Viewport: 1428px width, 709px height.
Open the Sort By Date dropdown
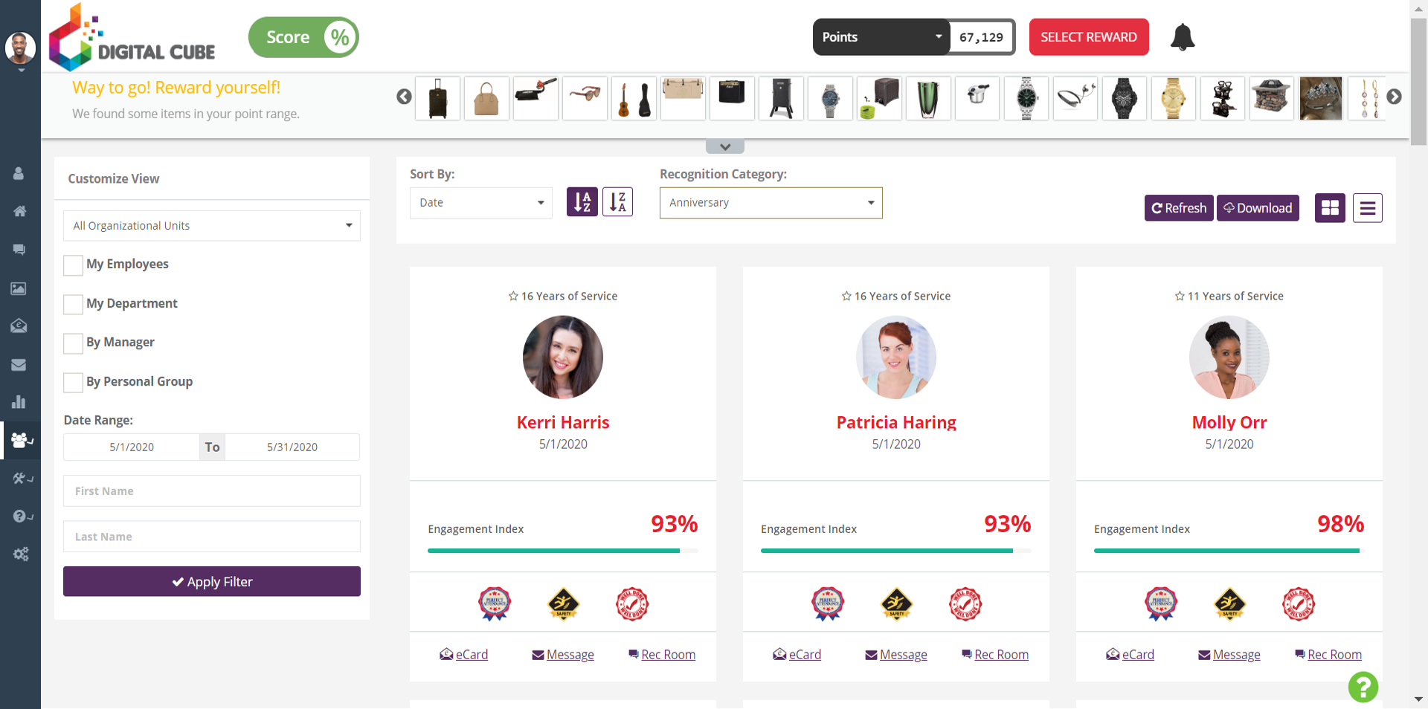coord(481,203)
